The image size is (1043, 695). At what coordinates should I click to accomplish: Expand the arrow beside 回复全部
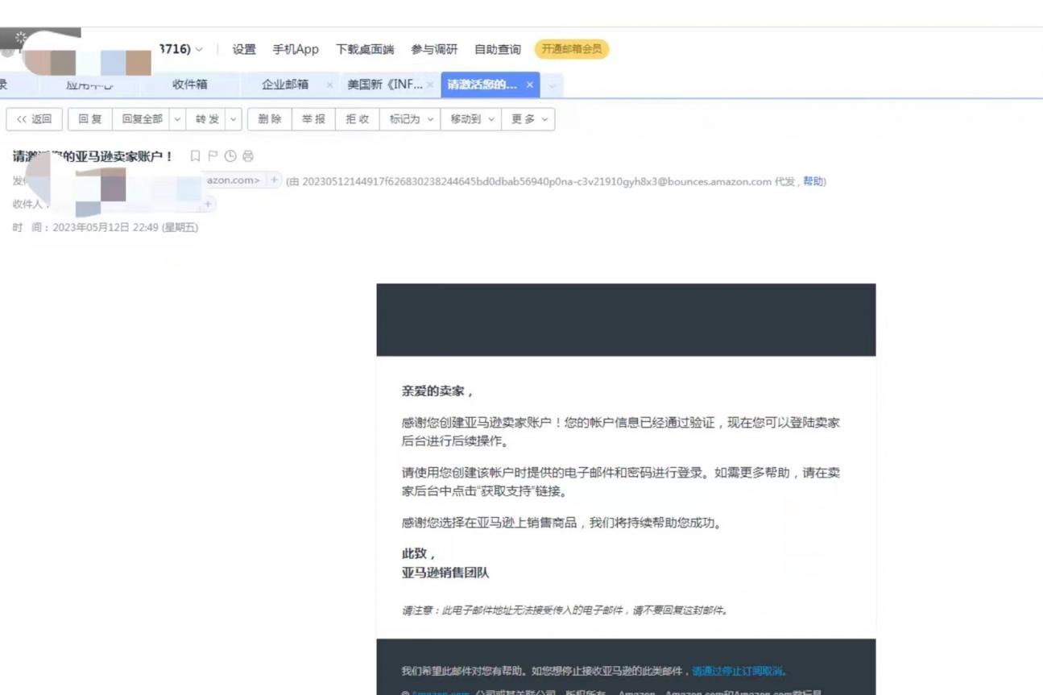(177, 119)
